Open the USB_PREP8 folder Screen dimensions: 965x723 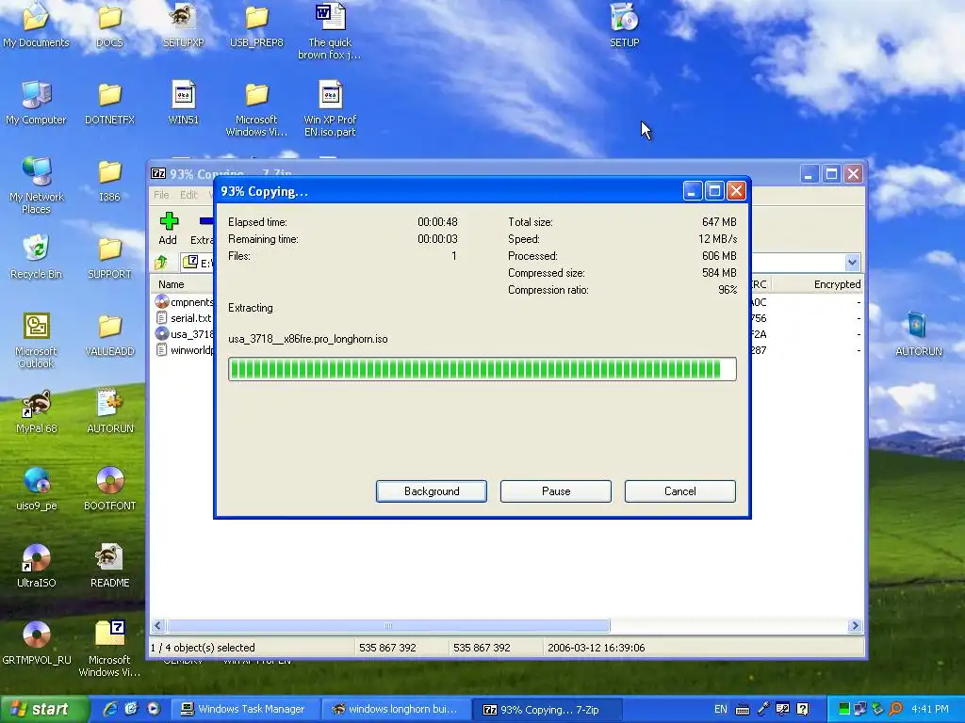click(x=256, y=24)
